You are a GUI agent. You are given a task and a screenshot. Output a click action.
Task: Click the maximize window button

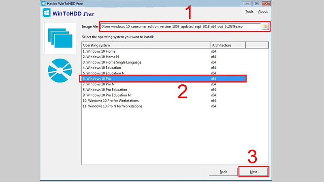[x=257, y=4]
